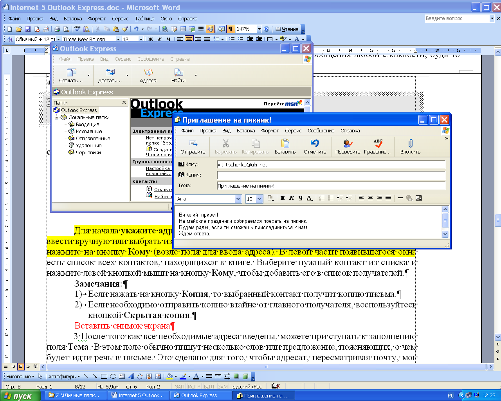Toggle center alignment in message format bar
The image size is (501, 401).
(x=370, y=198)
